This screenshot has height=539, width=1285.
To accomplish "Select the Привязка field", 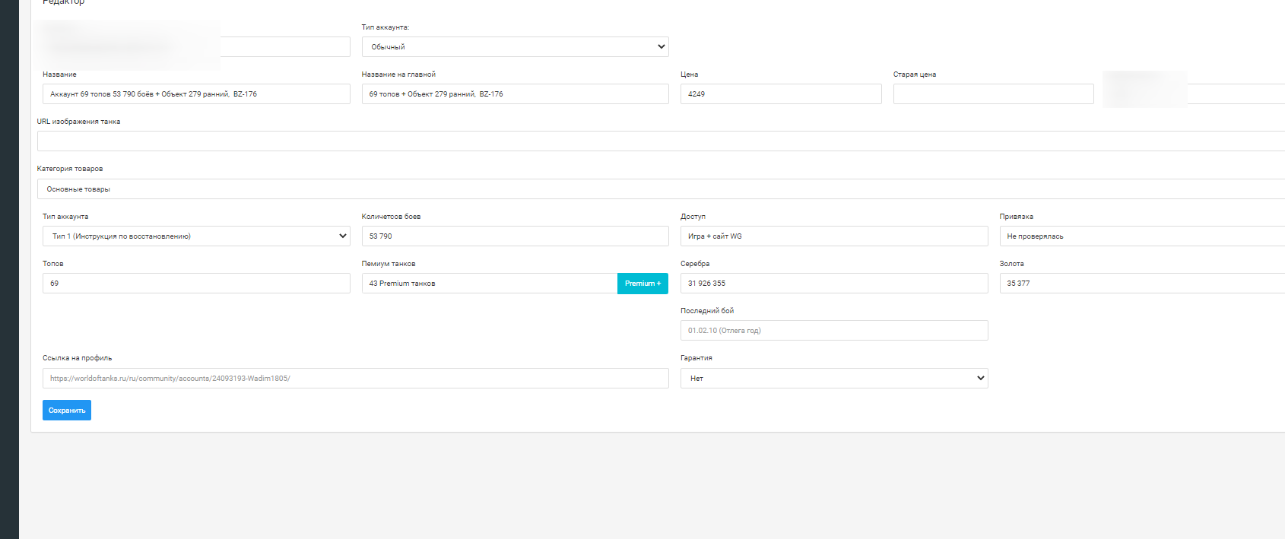I will coord(1141,236).
